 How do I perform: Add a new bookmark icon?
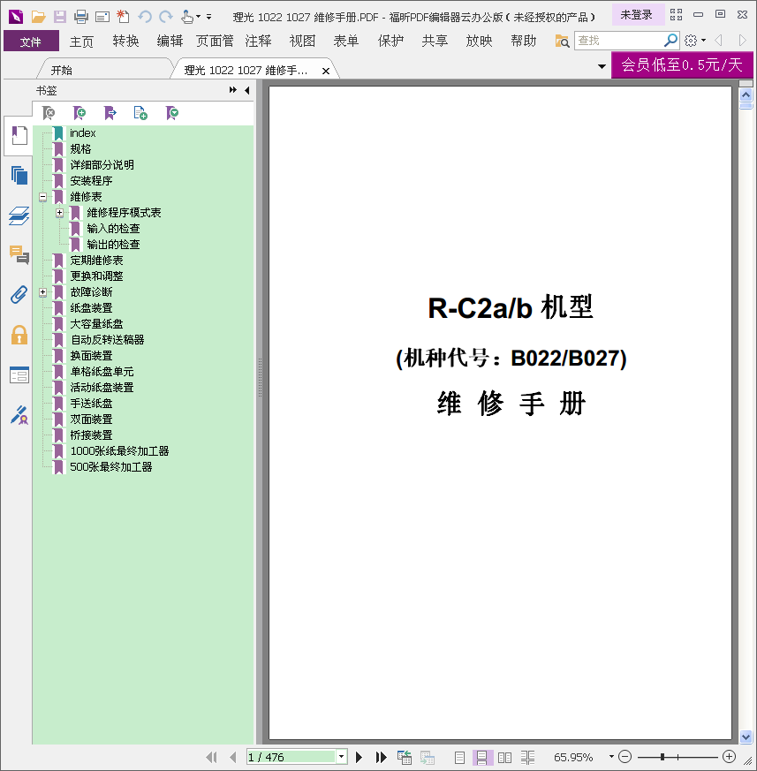point(79,113)
